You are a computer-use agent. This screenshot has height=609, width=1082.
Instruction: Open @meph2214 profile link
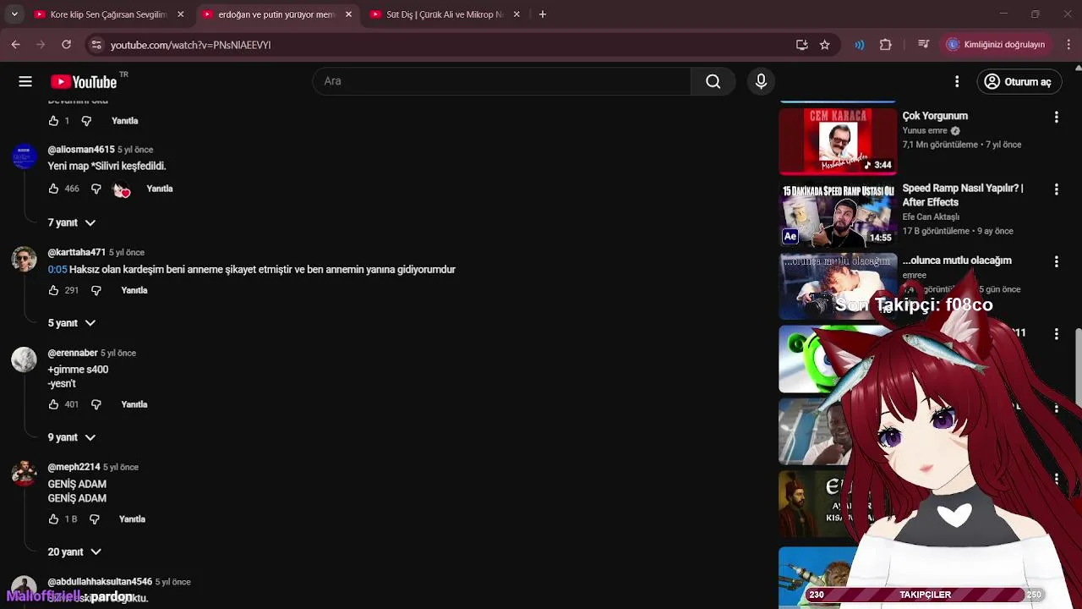tap(74, 467)
